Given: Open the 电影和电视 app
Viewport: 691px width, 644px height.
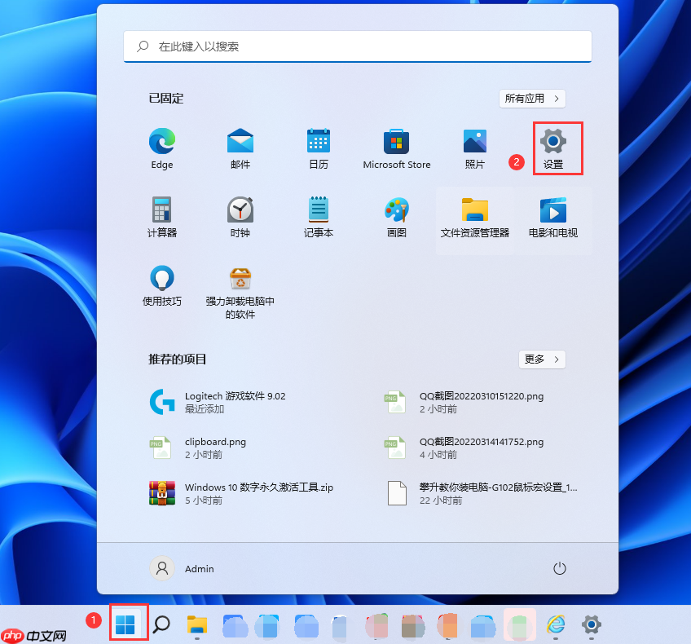Looking at the screenshot, I should tap(553, 214).
